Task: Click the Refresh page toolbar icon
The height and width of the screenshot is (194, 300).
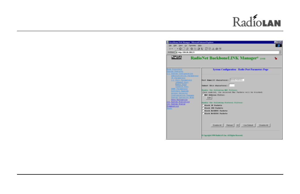Action: click(184, 49)
